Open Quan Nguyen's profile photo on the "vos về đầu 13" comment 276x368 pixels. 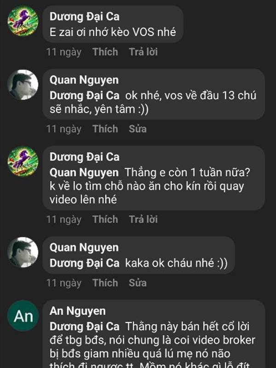tap(23, 85)
